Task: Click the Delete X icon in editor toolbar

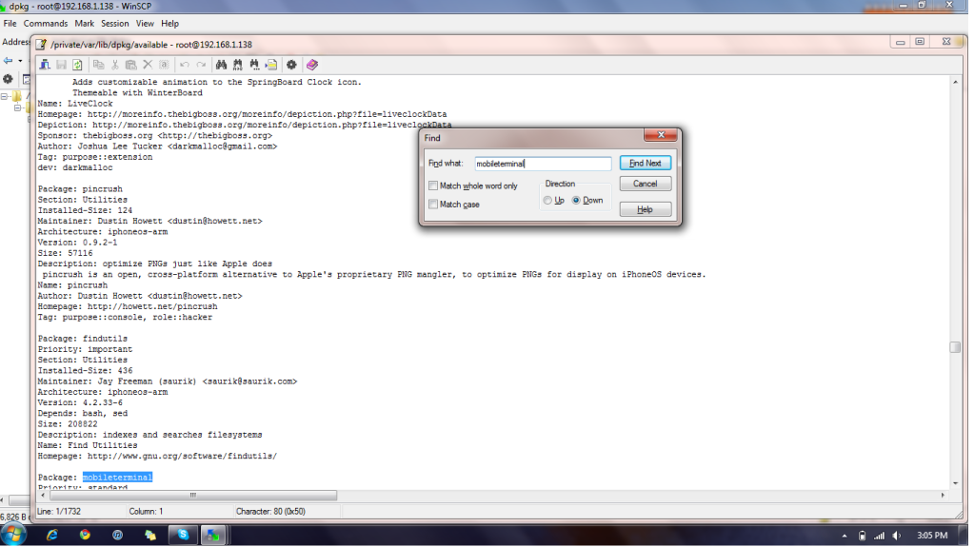Action: 148,65
